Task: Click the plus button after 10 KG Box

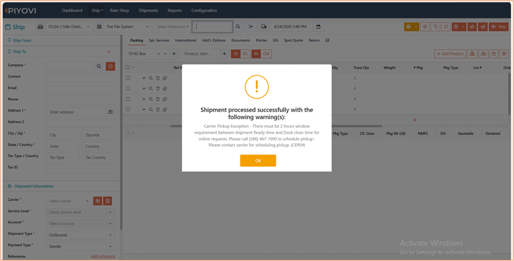Action: 174,54
